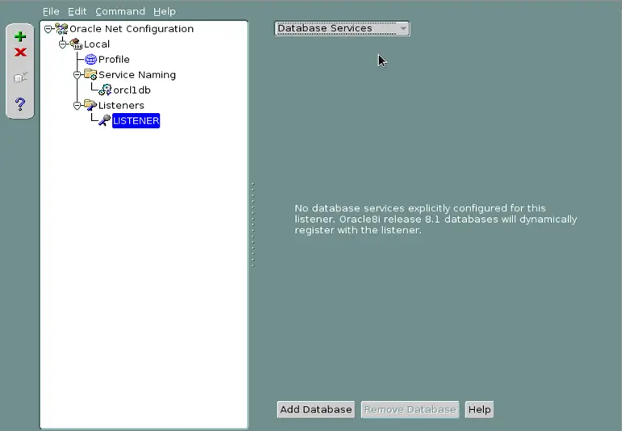Click the "No database services explicitly configured" message

(x=436, y=219)
